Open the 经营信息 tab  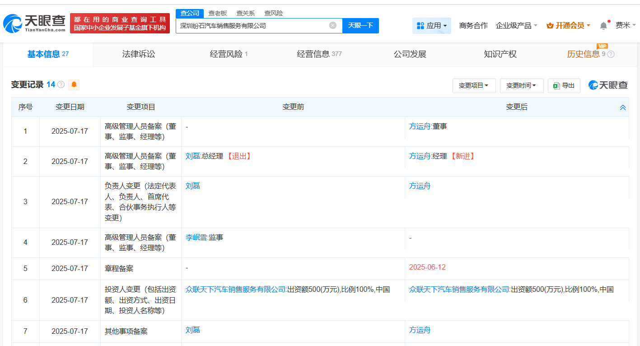tap(319, 54)
